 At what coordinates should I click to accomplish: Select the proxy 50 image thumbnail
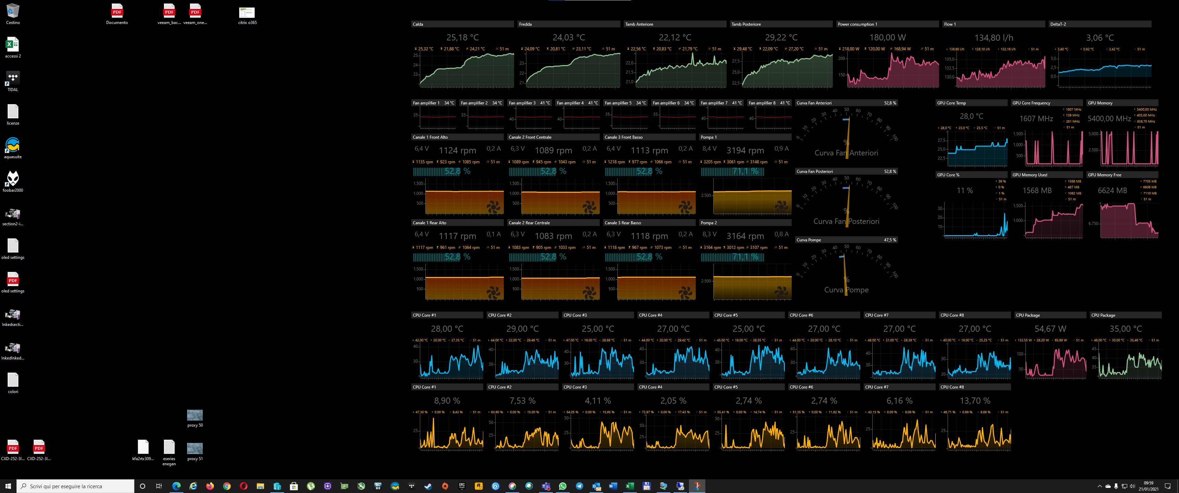(x=195, y=415)
